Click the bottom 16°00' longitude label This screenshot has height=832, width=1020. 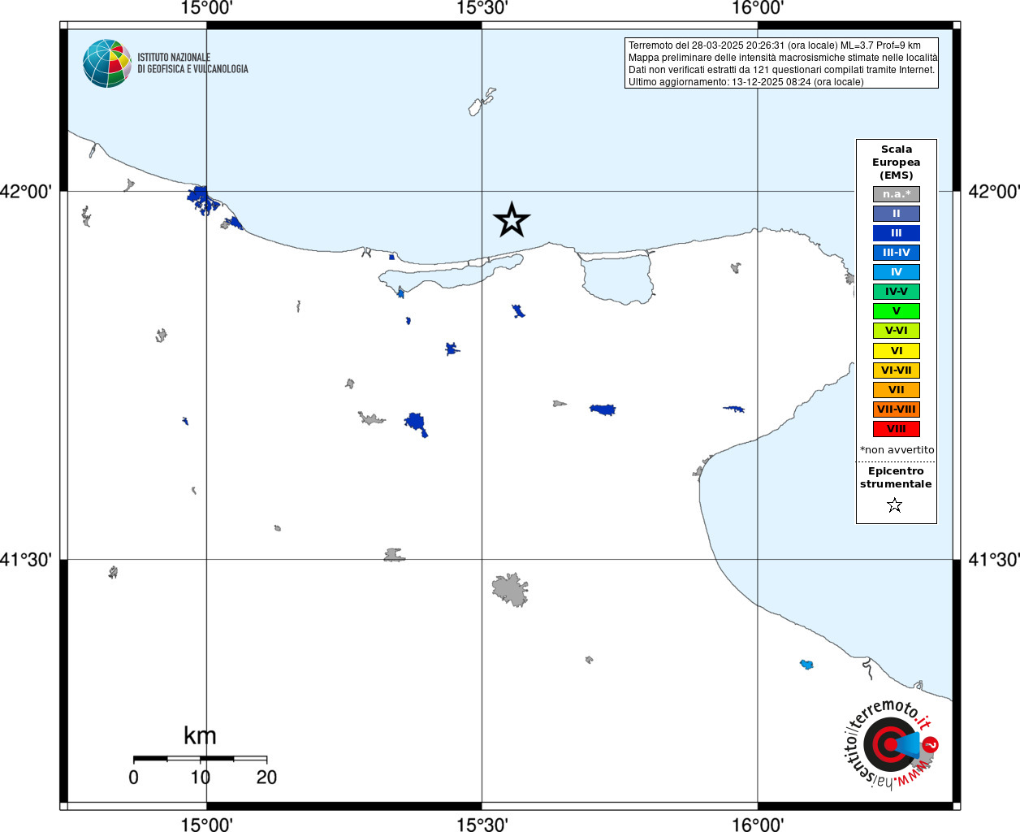tap(758, 824)
